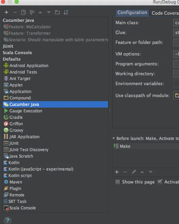Viewport: 179px width, 224px height.
Task: Choose Gauge Execution default
Action: [55, 111]
